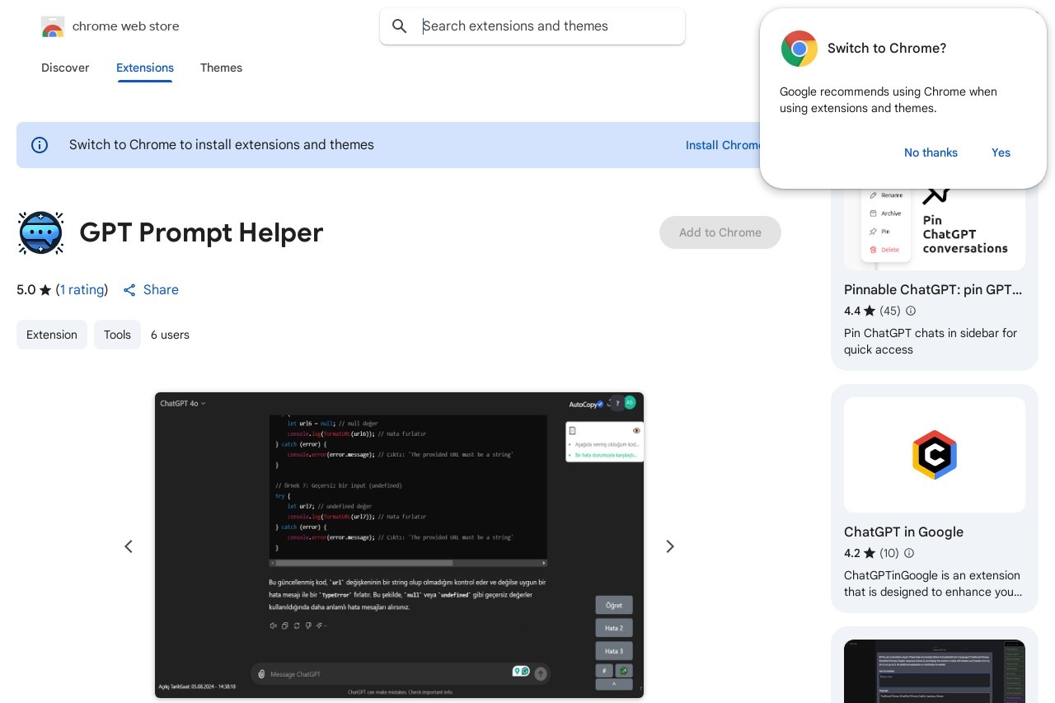
Task: Confirm with the Yes button
Action: (x=1001, y=152)
